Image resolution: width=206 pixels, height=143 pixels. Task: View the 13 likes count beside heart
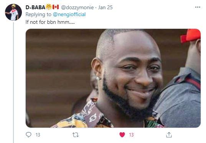pos(131,135)
